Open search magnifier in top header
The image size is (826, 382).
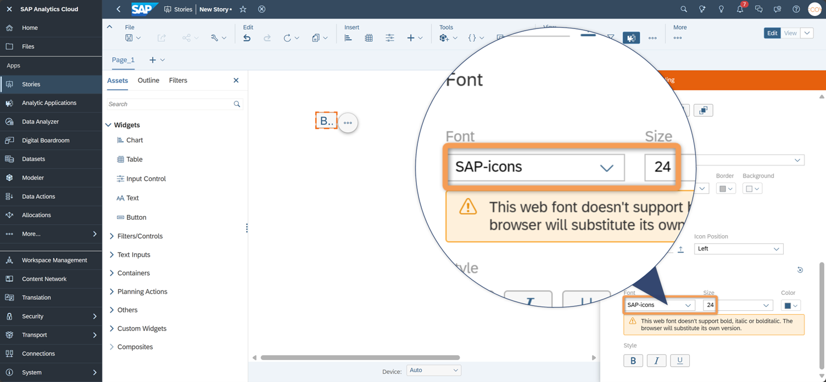point(683,9)
